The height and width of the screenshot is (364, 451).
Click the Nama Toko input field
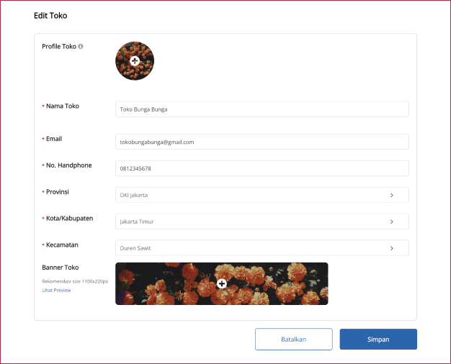pyautogui.click(x=262, y=109)
